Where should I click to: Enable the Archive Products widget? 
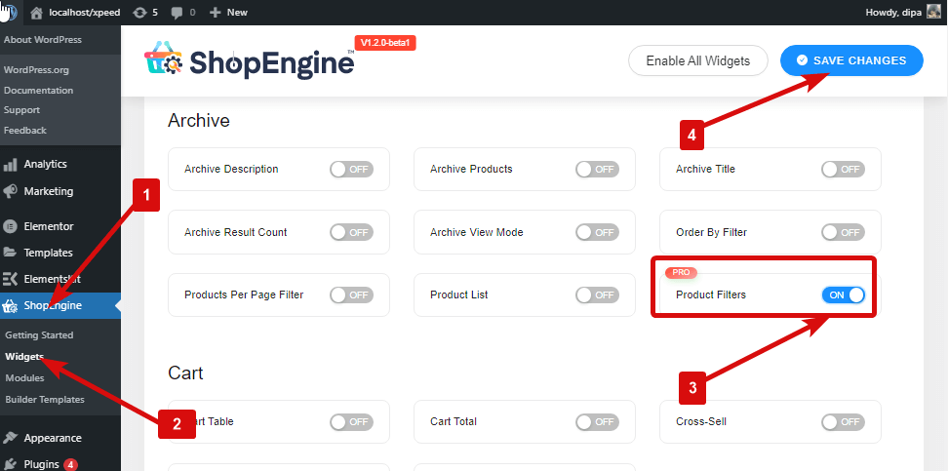[x=597, y=170]
